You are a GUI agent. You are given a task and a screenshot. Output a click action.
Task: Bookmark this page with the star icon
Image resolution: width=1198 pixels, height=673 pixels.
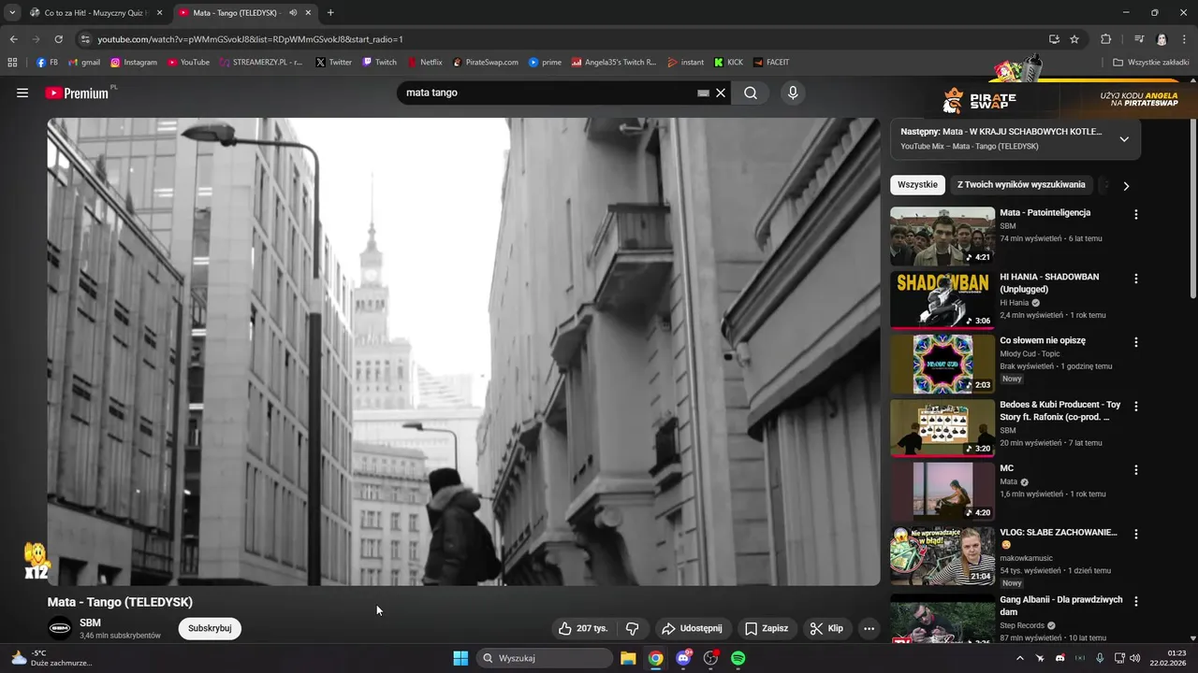click(1074, 39)
